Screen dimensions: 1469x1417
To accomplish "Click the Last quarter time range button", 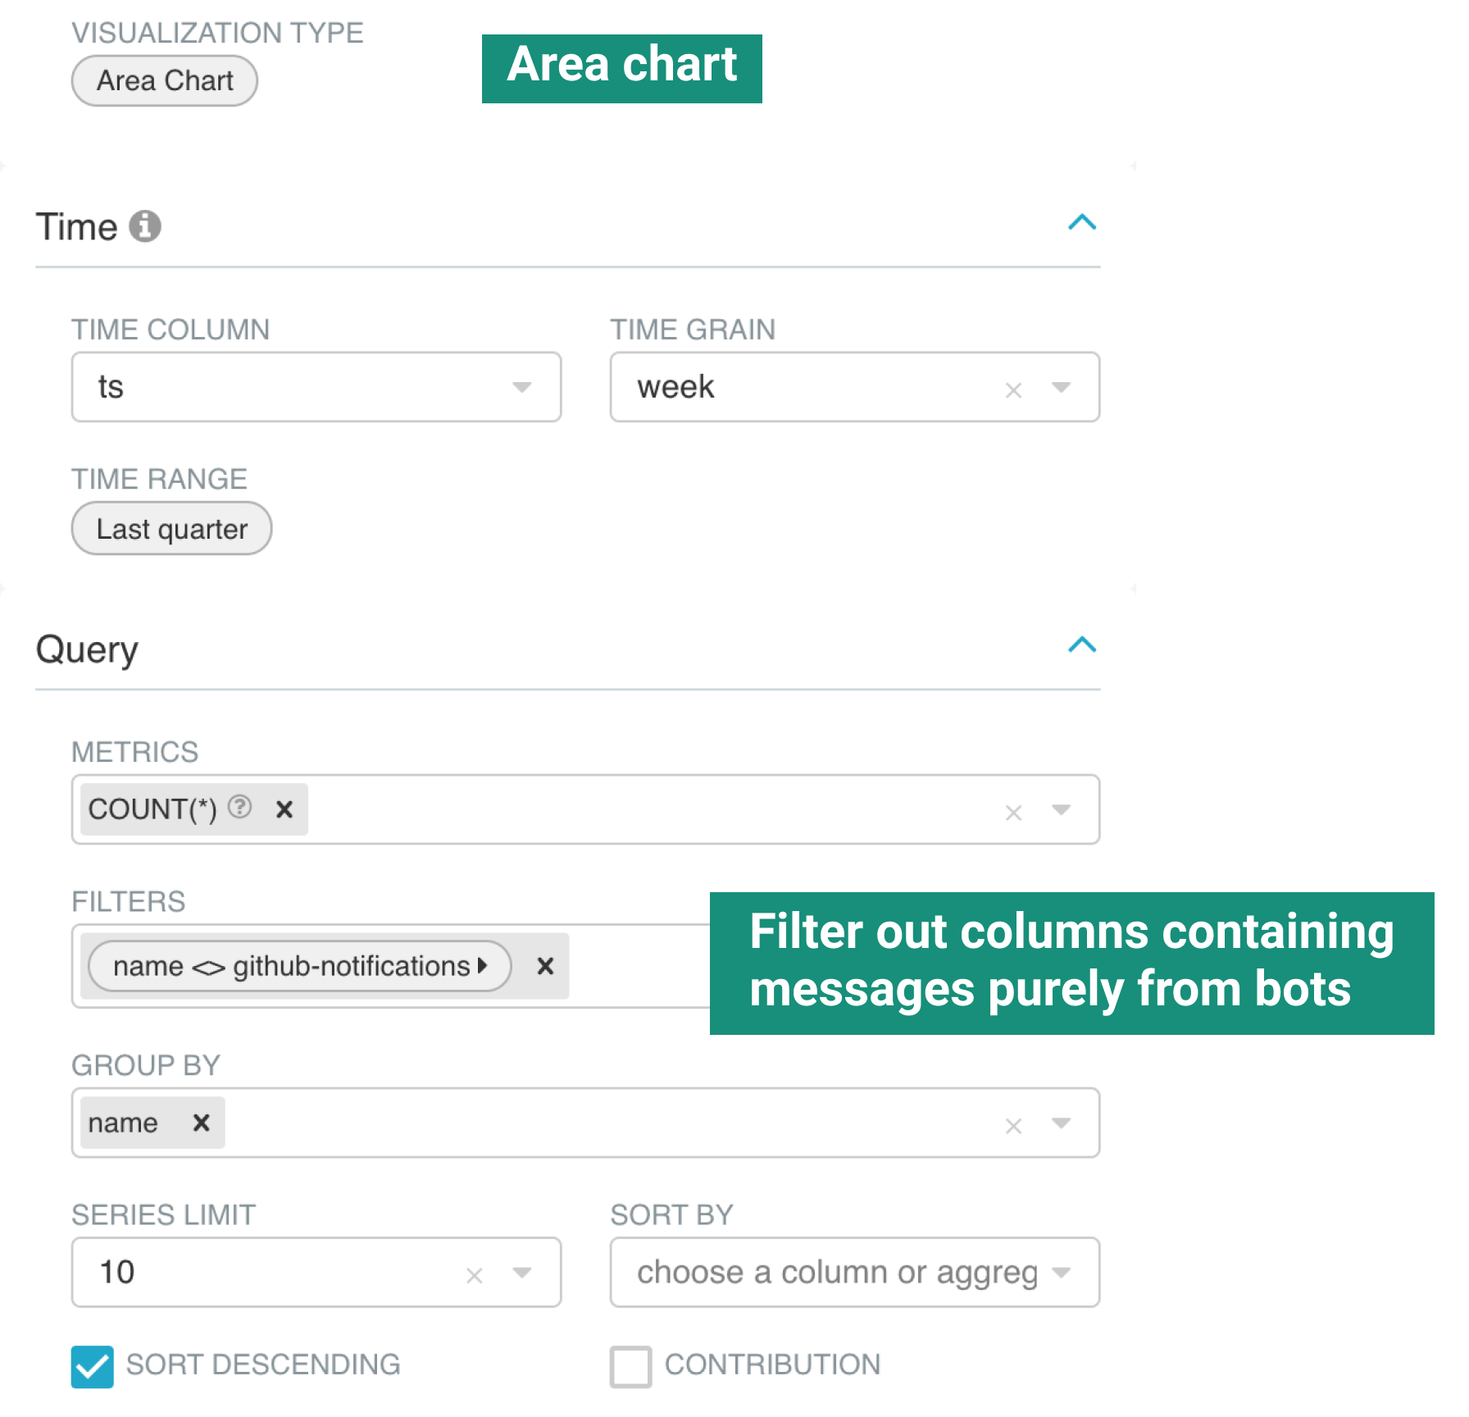I will pyautogui.click(x=171, y=529).
